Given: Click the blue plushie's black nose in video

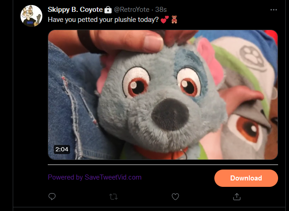Looking at the screenshot, I should pos(170,114).
